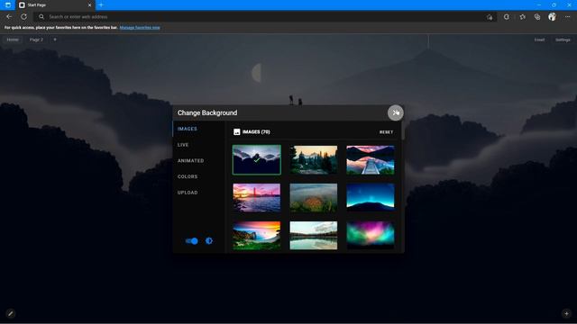Select the Start Page browser tab
This screenshot has width=577, height=324.
tap(55, 5)
